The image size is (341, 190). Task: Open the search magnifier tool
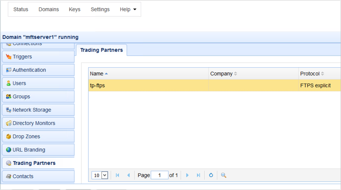click(x=224, y=175)
